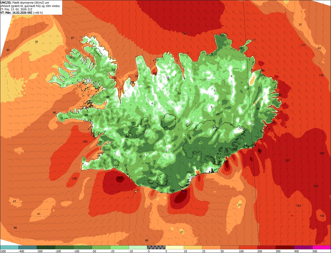
Task: Click the map value '335' off the east fjords
Action: (x=273, y=122)
